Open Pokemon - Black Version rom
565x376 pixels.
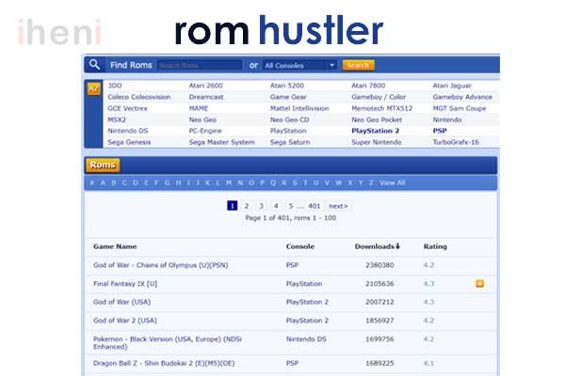[x=168, y=343]
